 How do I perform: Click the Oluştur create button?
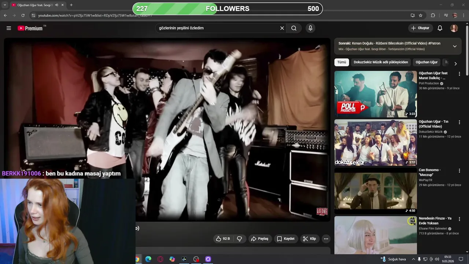[421, 28]
